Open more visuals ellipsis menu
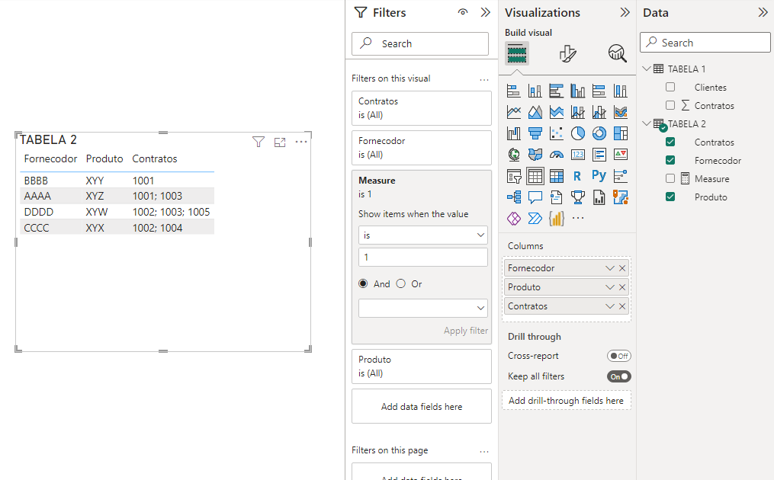 click(578, 218)
